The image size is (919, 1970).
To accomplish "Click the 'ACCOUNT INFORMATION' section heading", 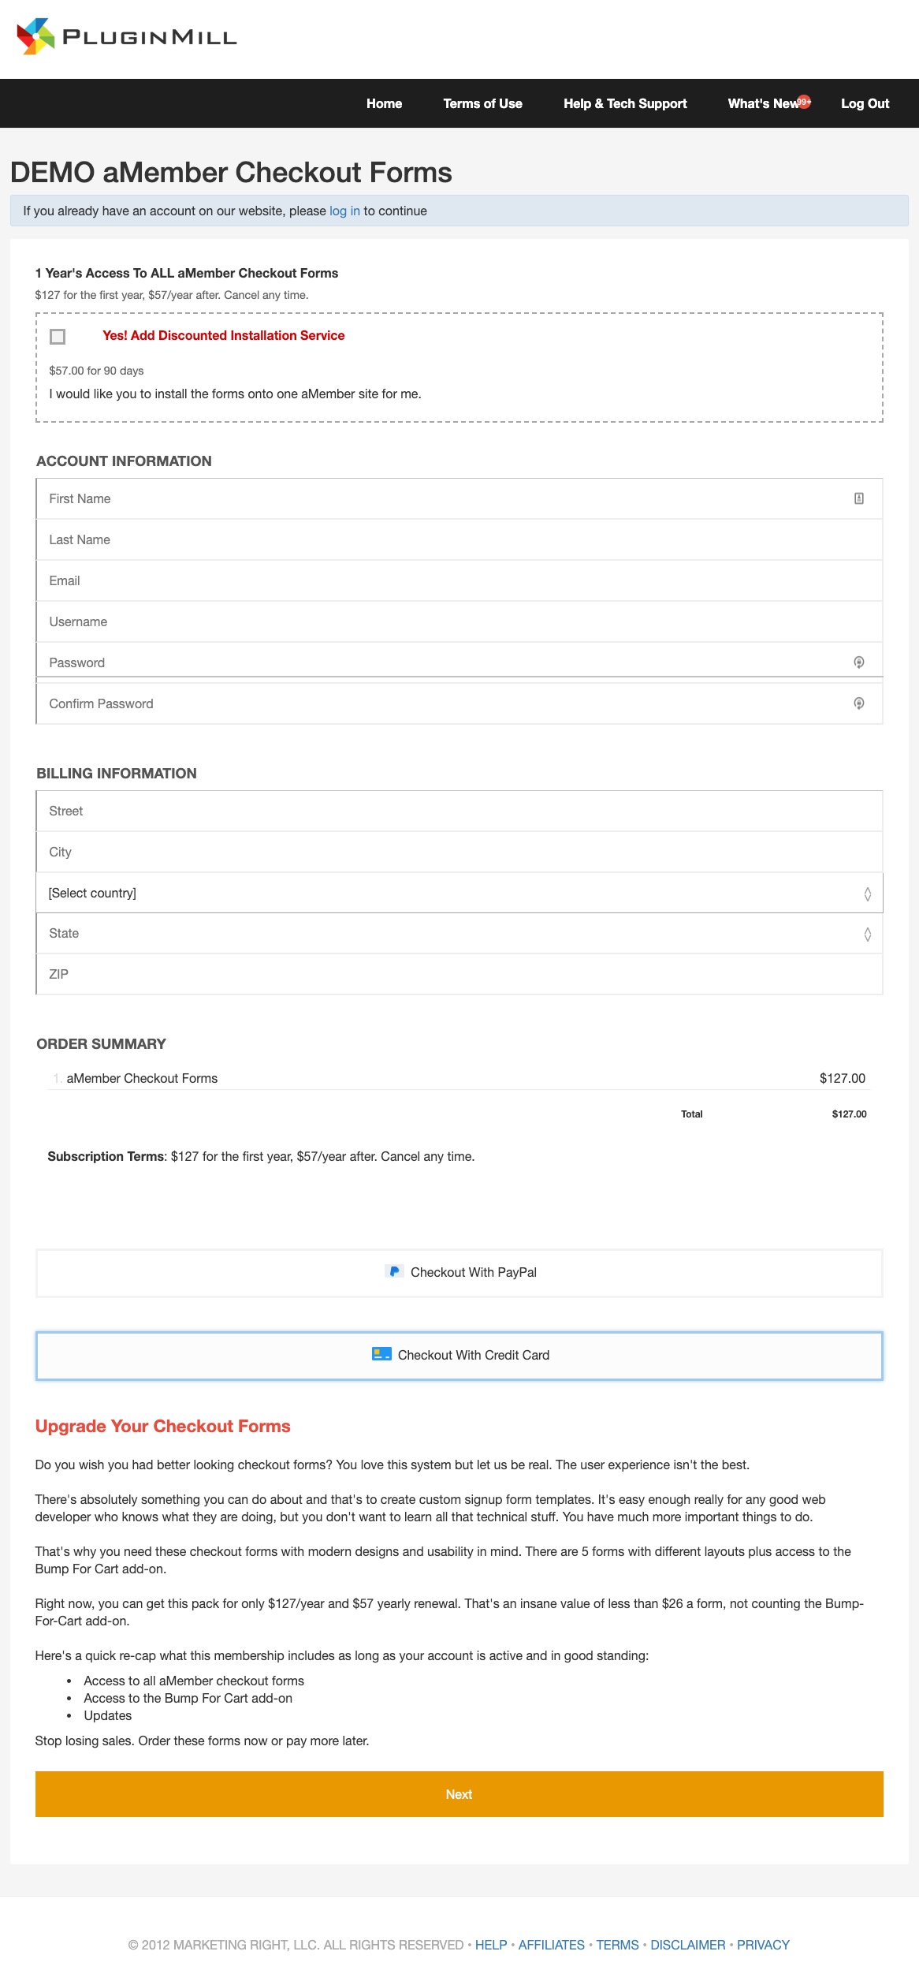I will 124,461.
